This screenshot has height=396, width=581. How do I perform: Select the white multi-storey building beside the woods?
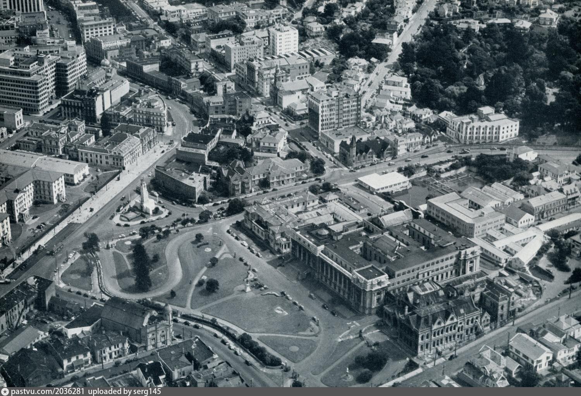(482, 126)
